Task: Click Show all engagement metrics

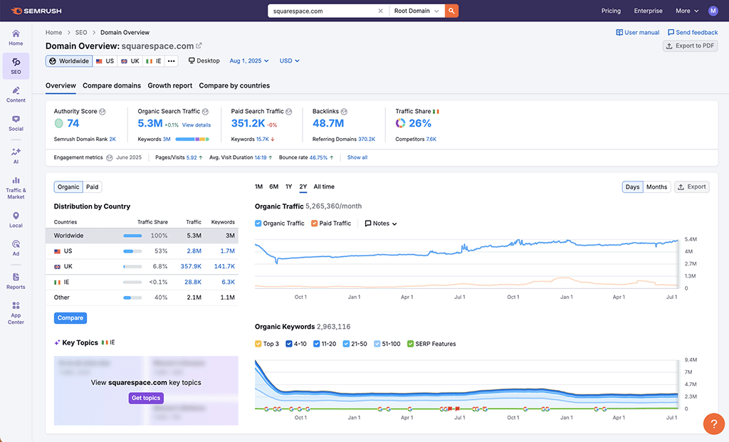Action: [x=357, y=157]
